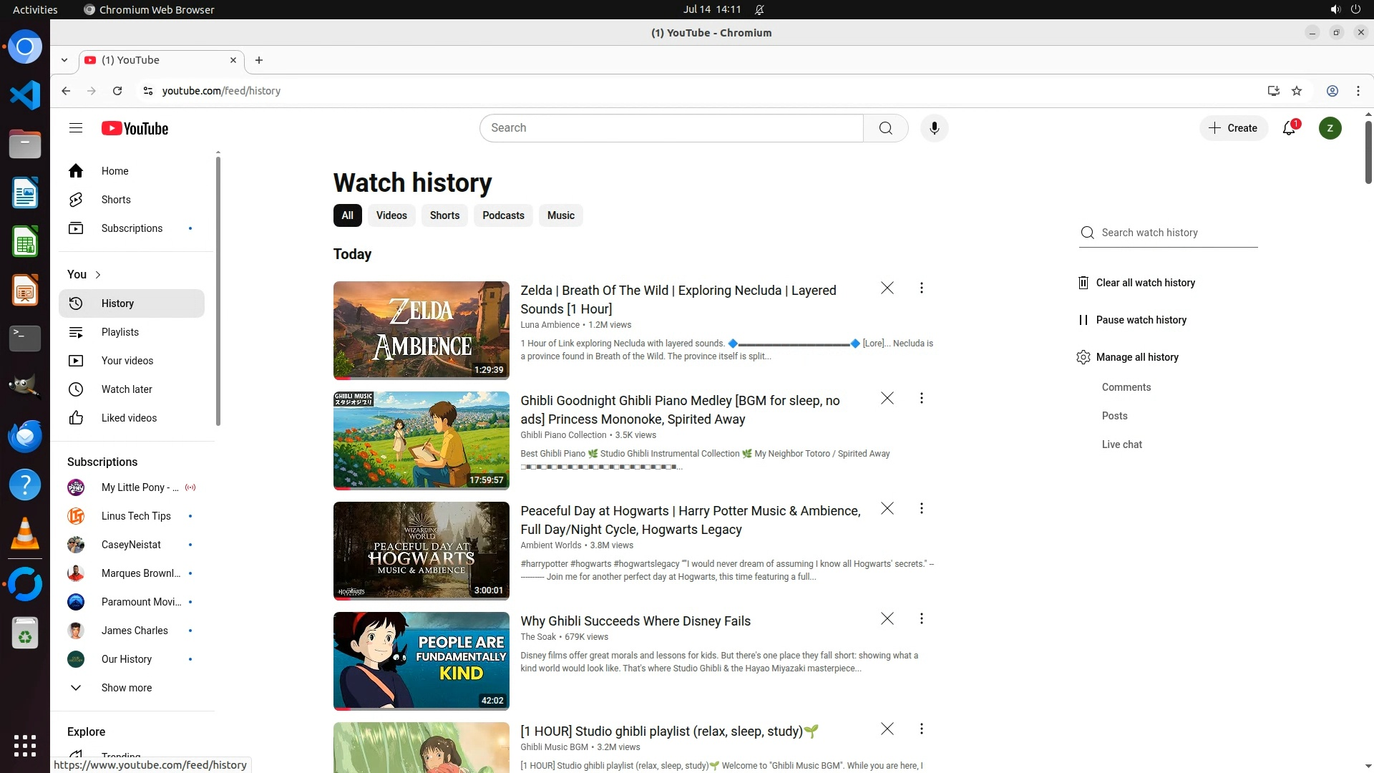Open the Shorts sidebar icon
The width and height of the screenshot is (1374, 773).
pyautogui.click(x=76, y=200)
